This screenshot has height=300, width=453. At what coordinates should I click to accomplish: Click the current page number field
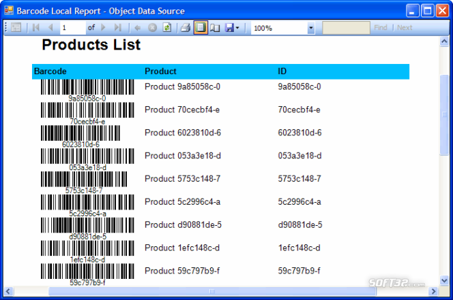pyautogui.click(x=72, y=28)
